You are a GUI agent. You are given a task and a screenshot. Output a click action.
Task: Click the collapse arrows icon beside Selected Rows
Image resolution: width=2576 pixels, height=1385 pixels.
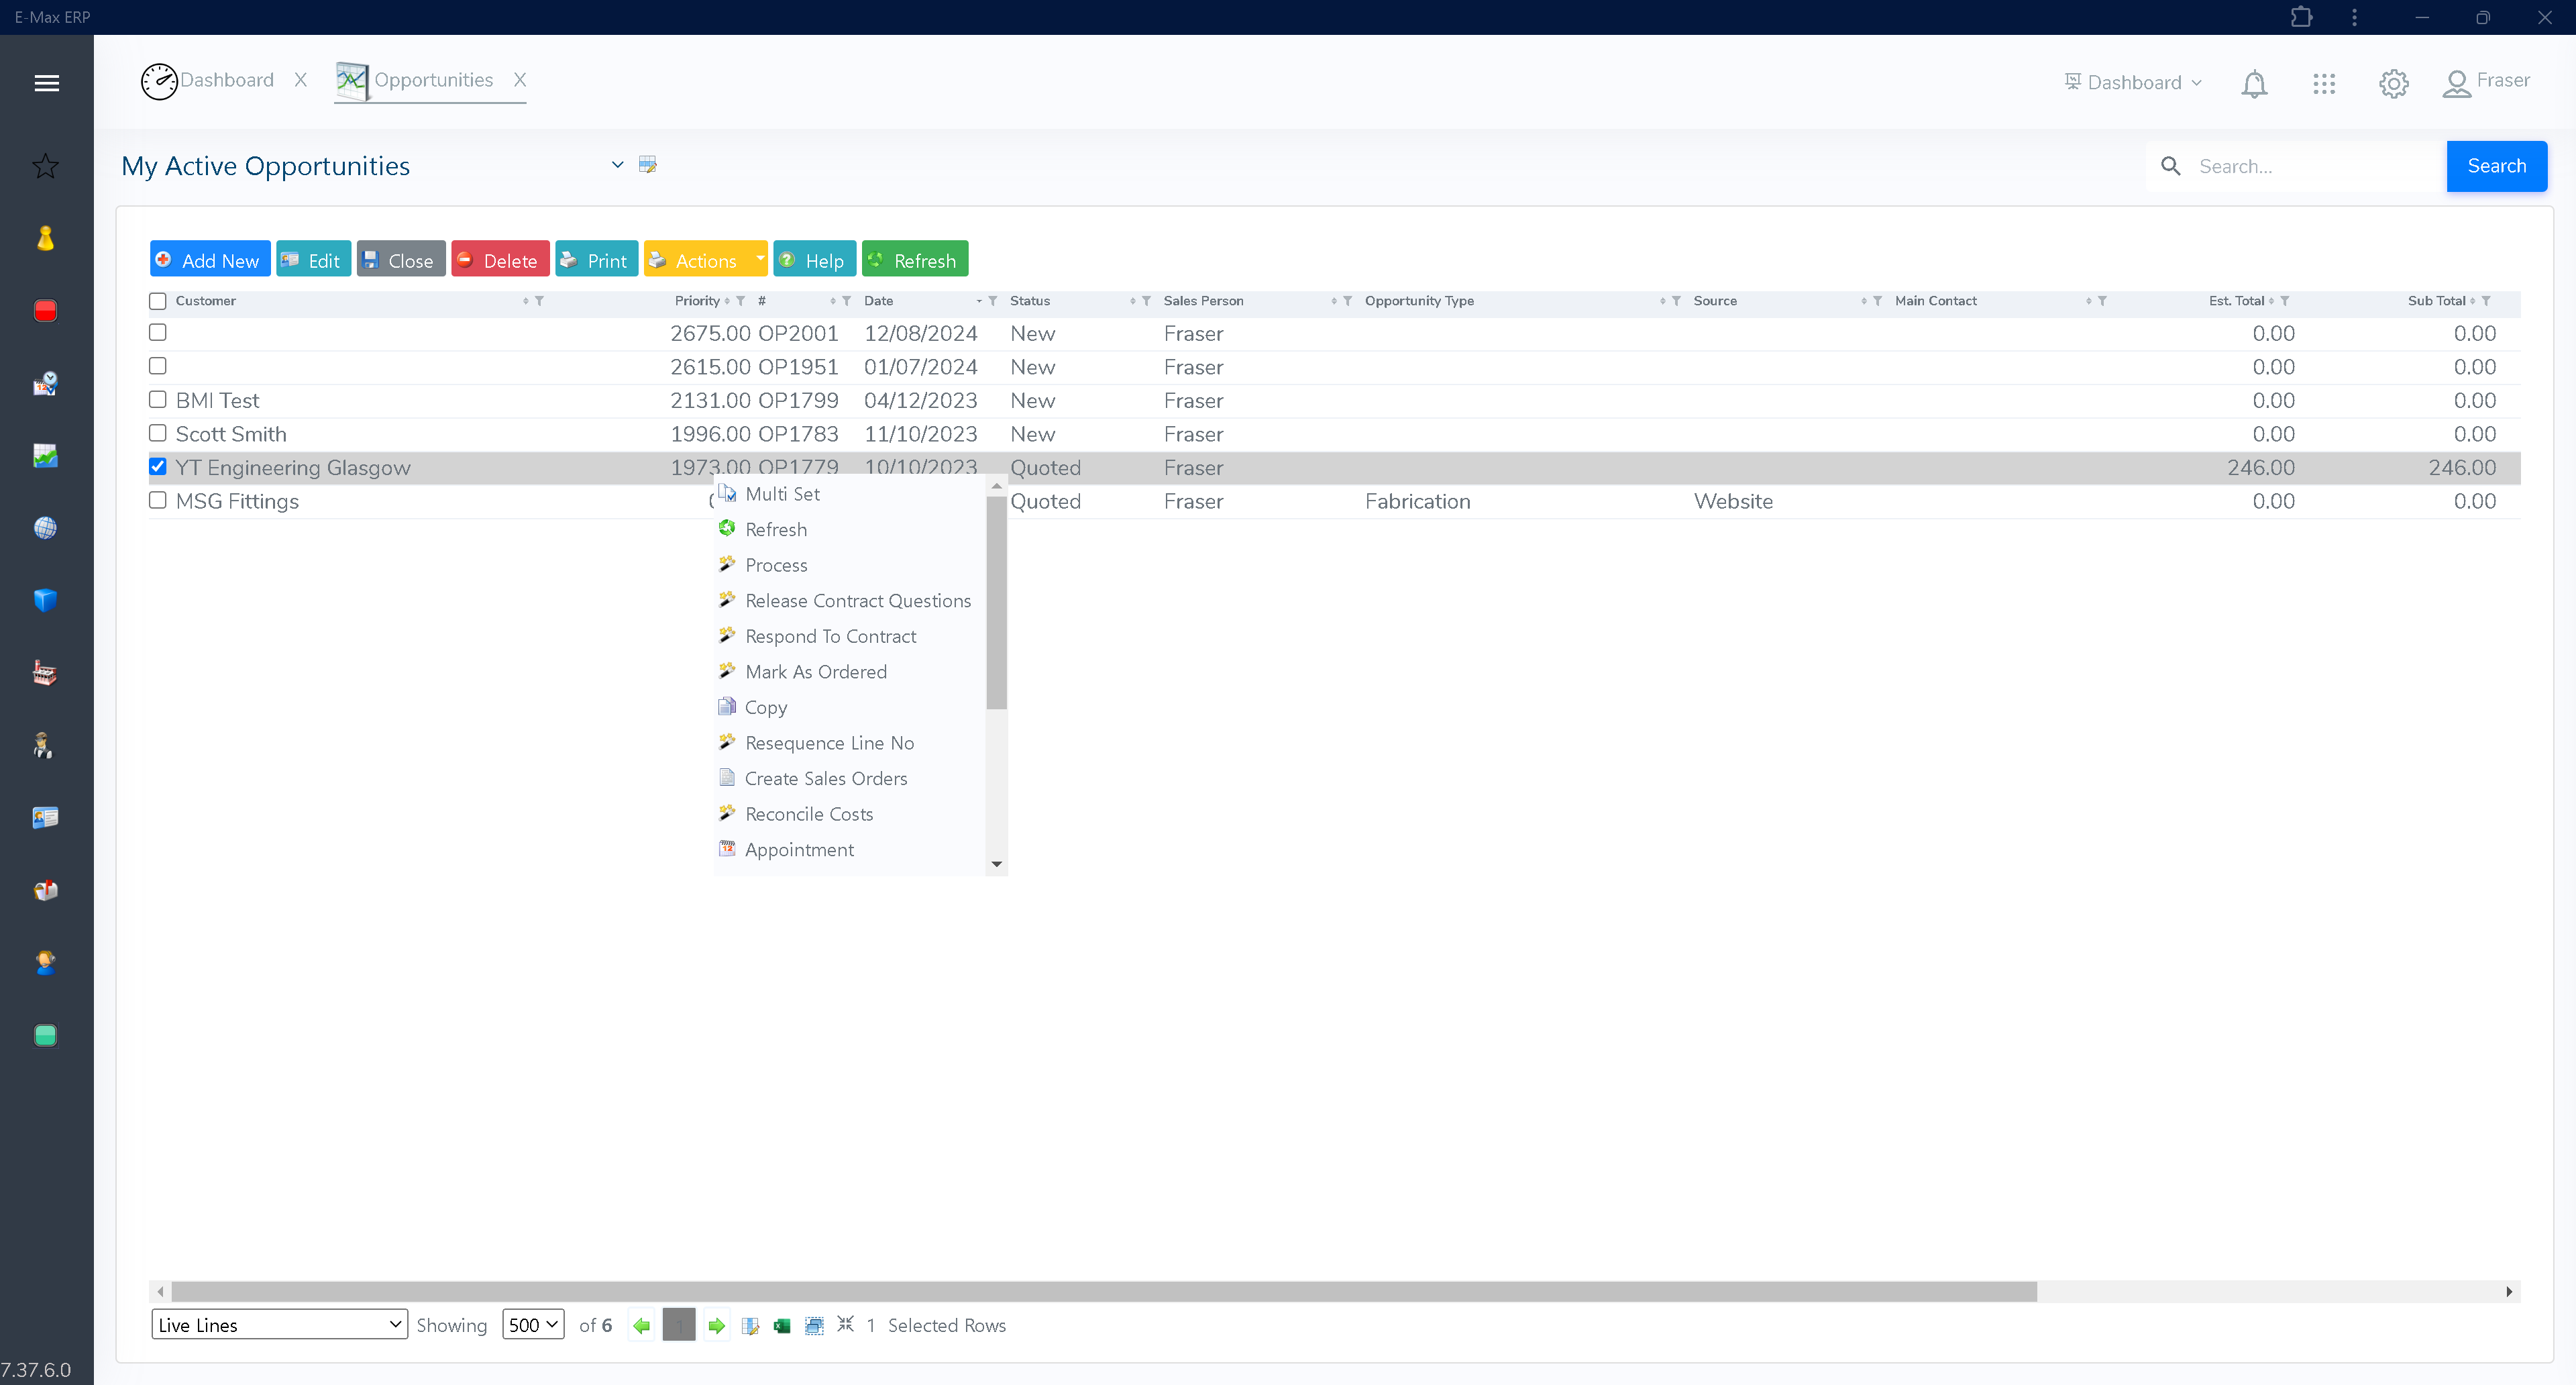coord(846,1325)
